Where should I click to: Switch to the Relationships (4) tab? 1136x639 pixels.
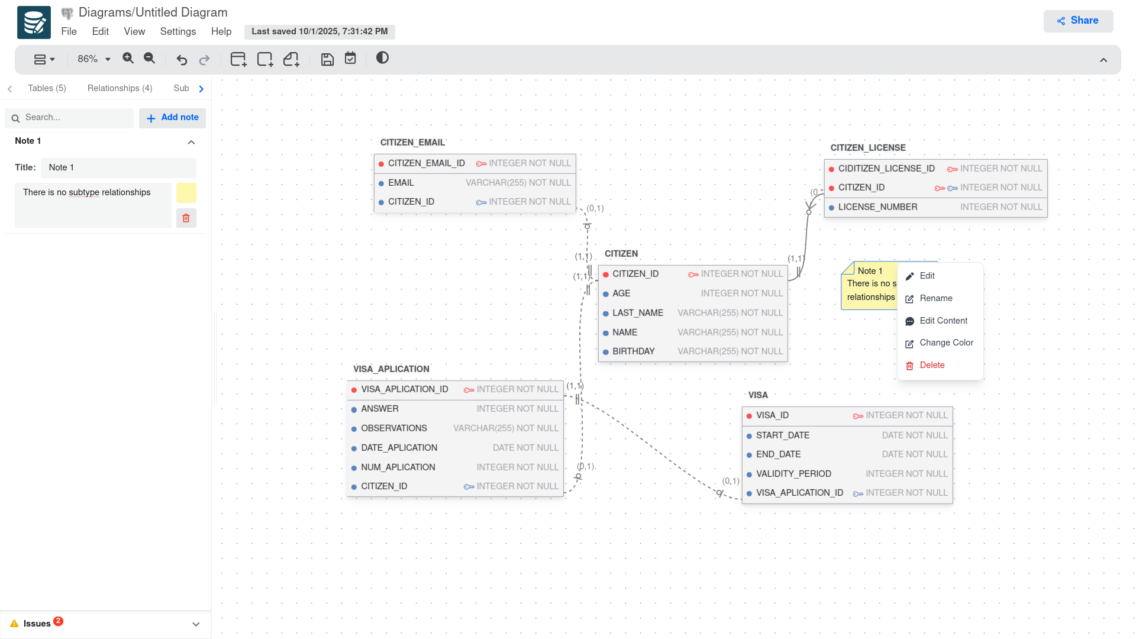tap(120, 88)
